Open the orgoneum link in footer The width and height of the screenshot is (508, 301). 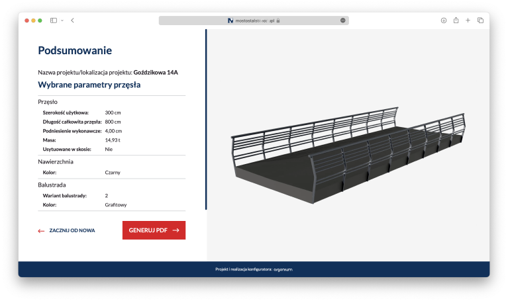(283, 269)
